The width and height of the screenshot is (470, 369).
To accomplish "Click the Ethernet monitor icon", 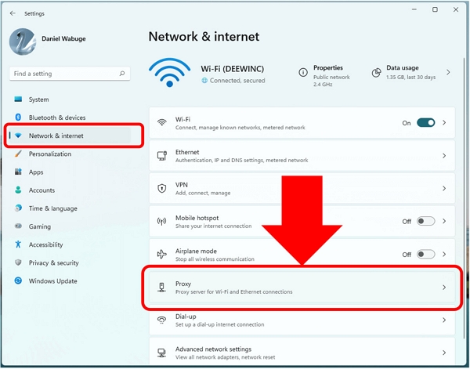I will pyautogui.click(x=162, y=156).
